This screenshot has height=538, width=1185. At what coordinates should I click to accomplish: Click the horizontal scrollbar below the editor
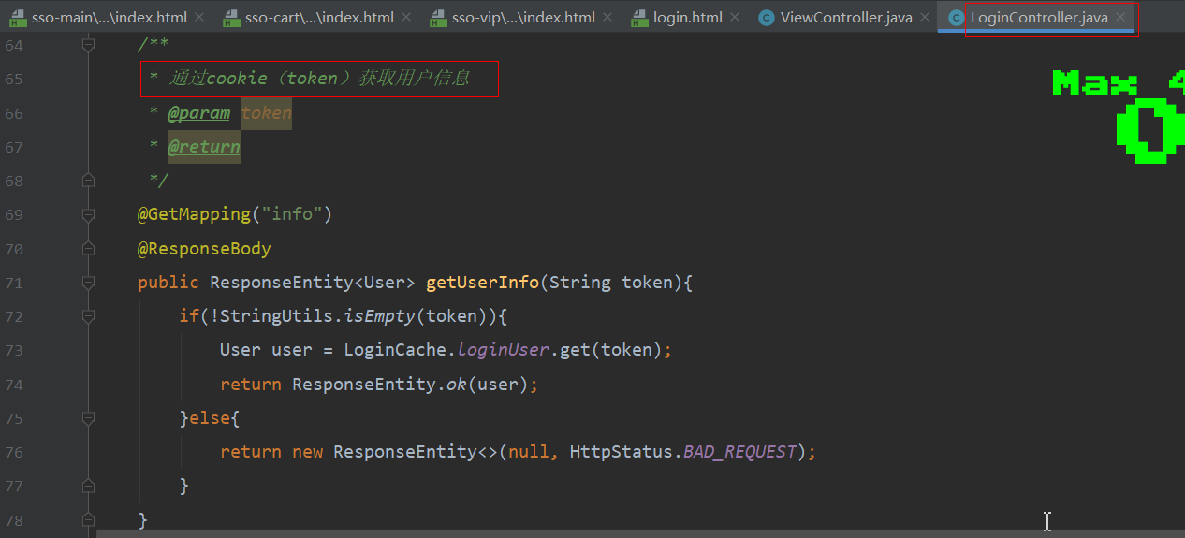(562, 533)
